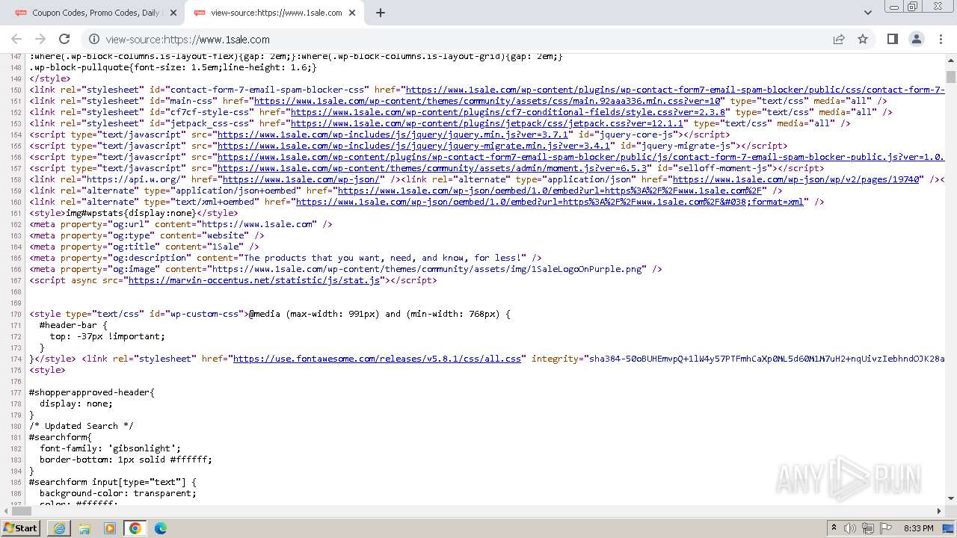Image resolution: width=957 pixels, height=538 pixels.
Task: Open the oembed format=xml link on line 160
Action: pyautogui.click(x=550, y=202)
